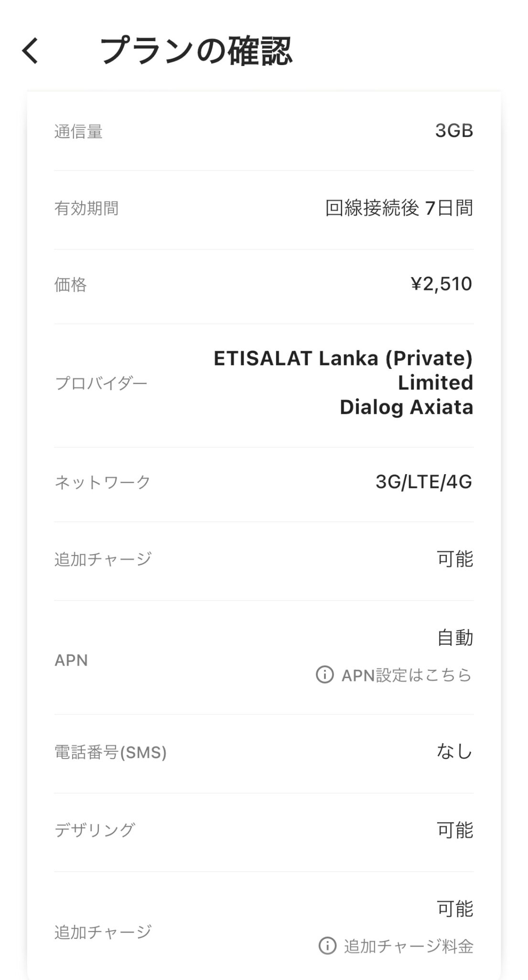
Task: Select the プロバイダー row label
Action: point(101,383)
